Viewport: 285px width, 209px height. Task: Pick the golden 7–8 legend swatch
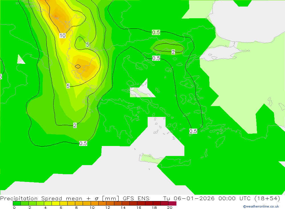point(71,203)
